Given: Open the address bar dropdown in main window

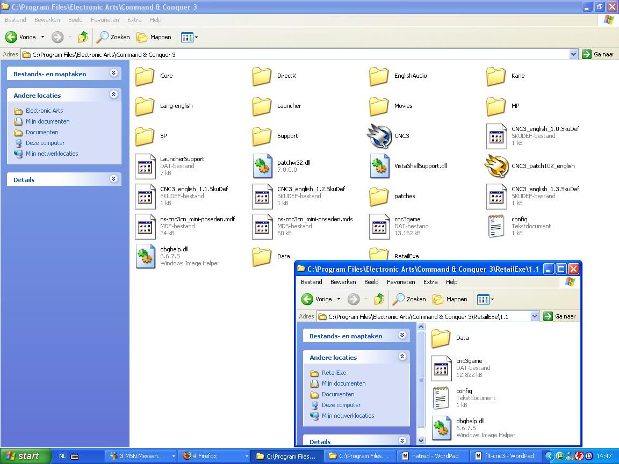Looking at the screenshot, I should tap(573, 54).
